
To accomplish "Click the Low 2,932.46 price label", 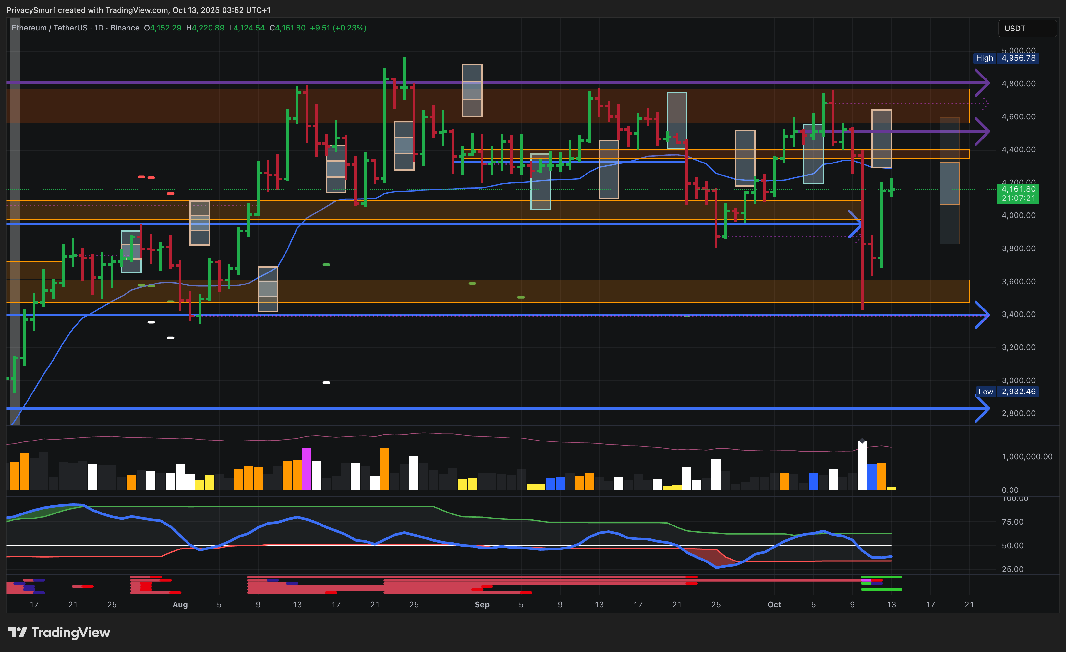I will click(x=1007, y=392).
